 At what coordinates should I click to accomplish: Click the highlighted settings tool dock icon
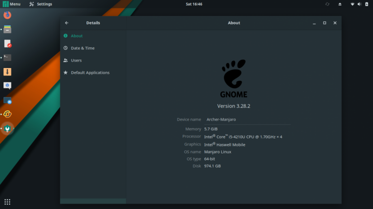(7, 129)
